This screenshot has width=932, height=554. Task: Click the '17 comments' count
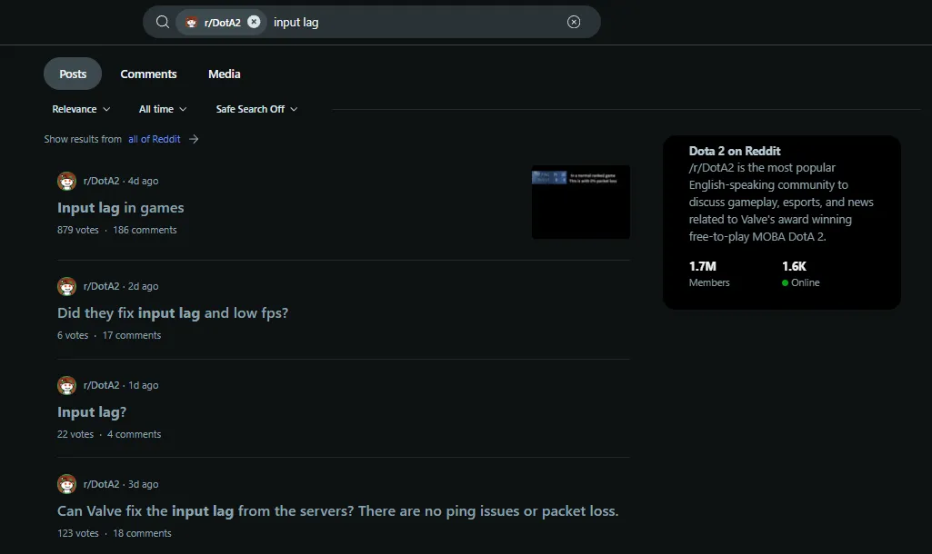132,335
